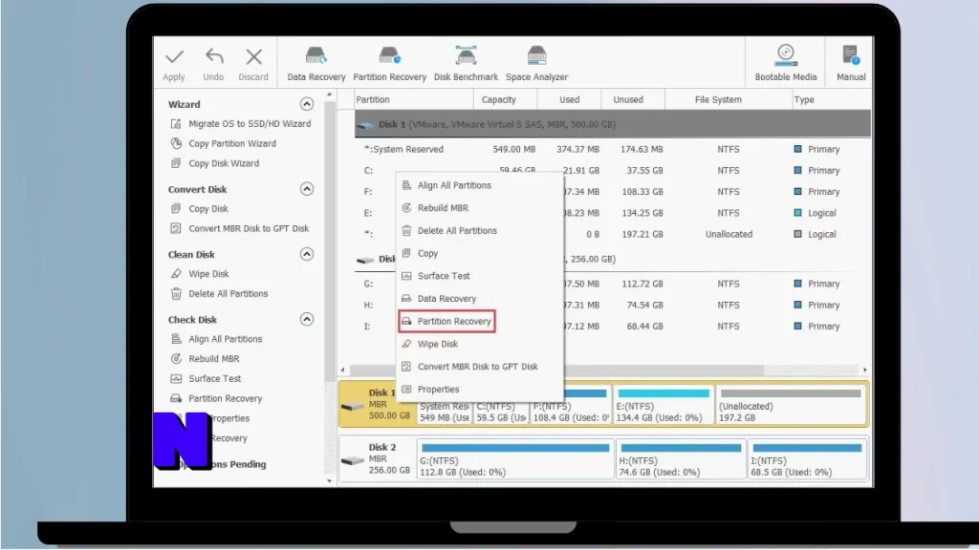Click the Apply checkmark icon

point(174,57)
